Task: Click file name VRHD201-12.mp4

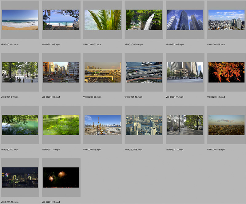Action: point(216,97)
